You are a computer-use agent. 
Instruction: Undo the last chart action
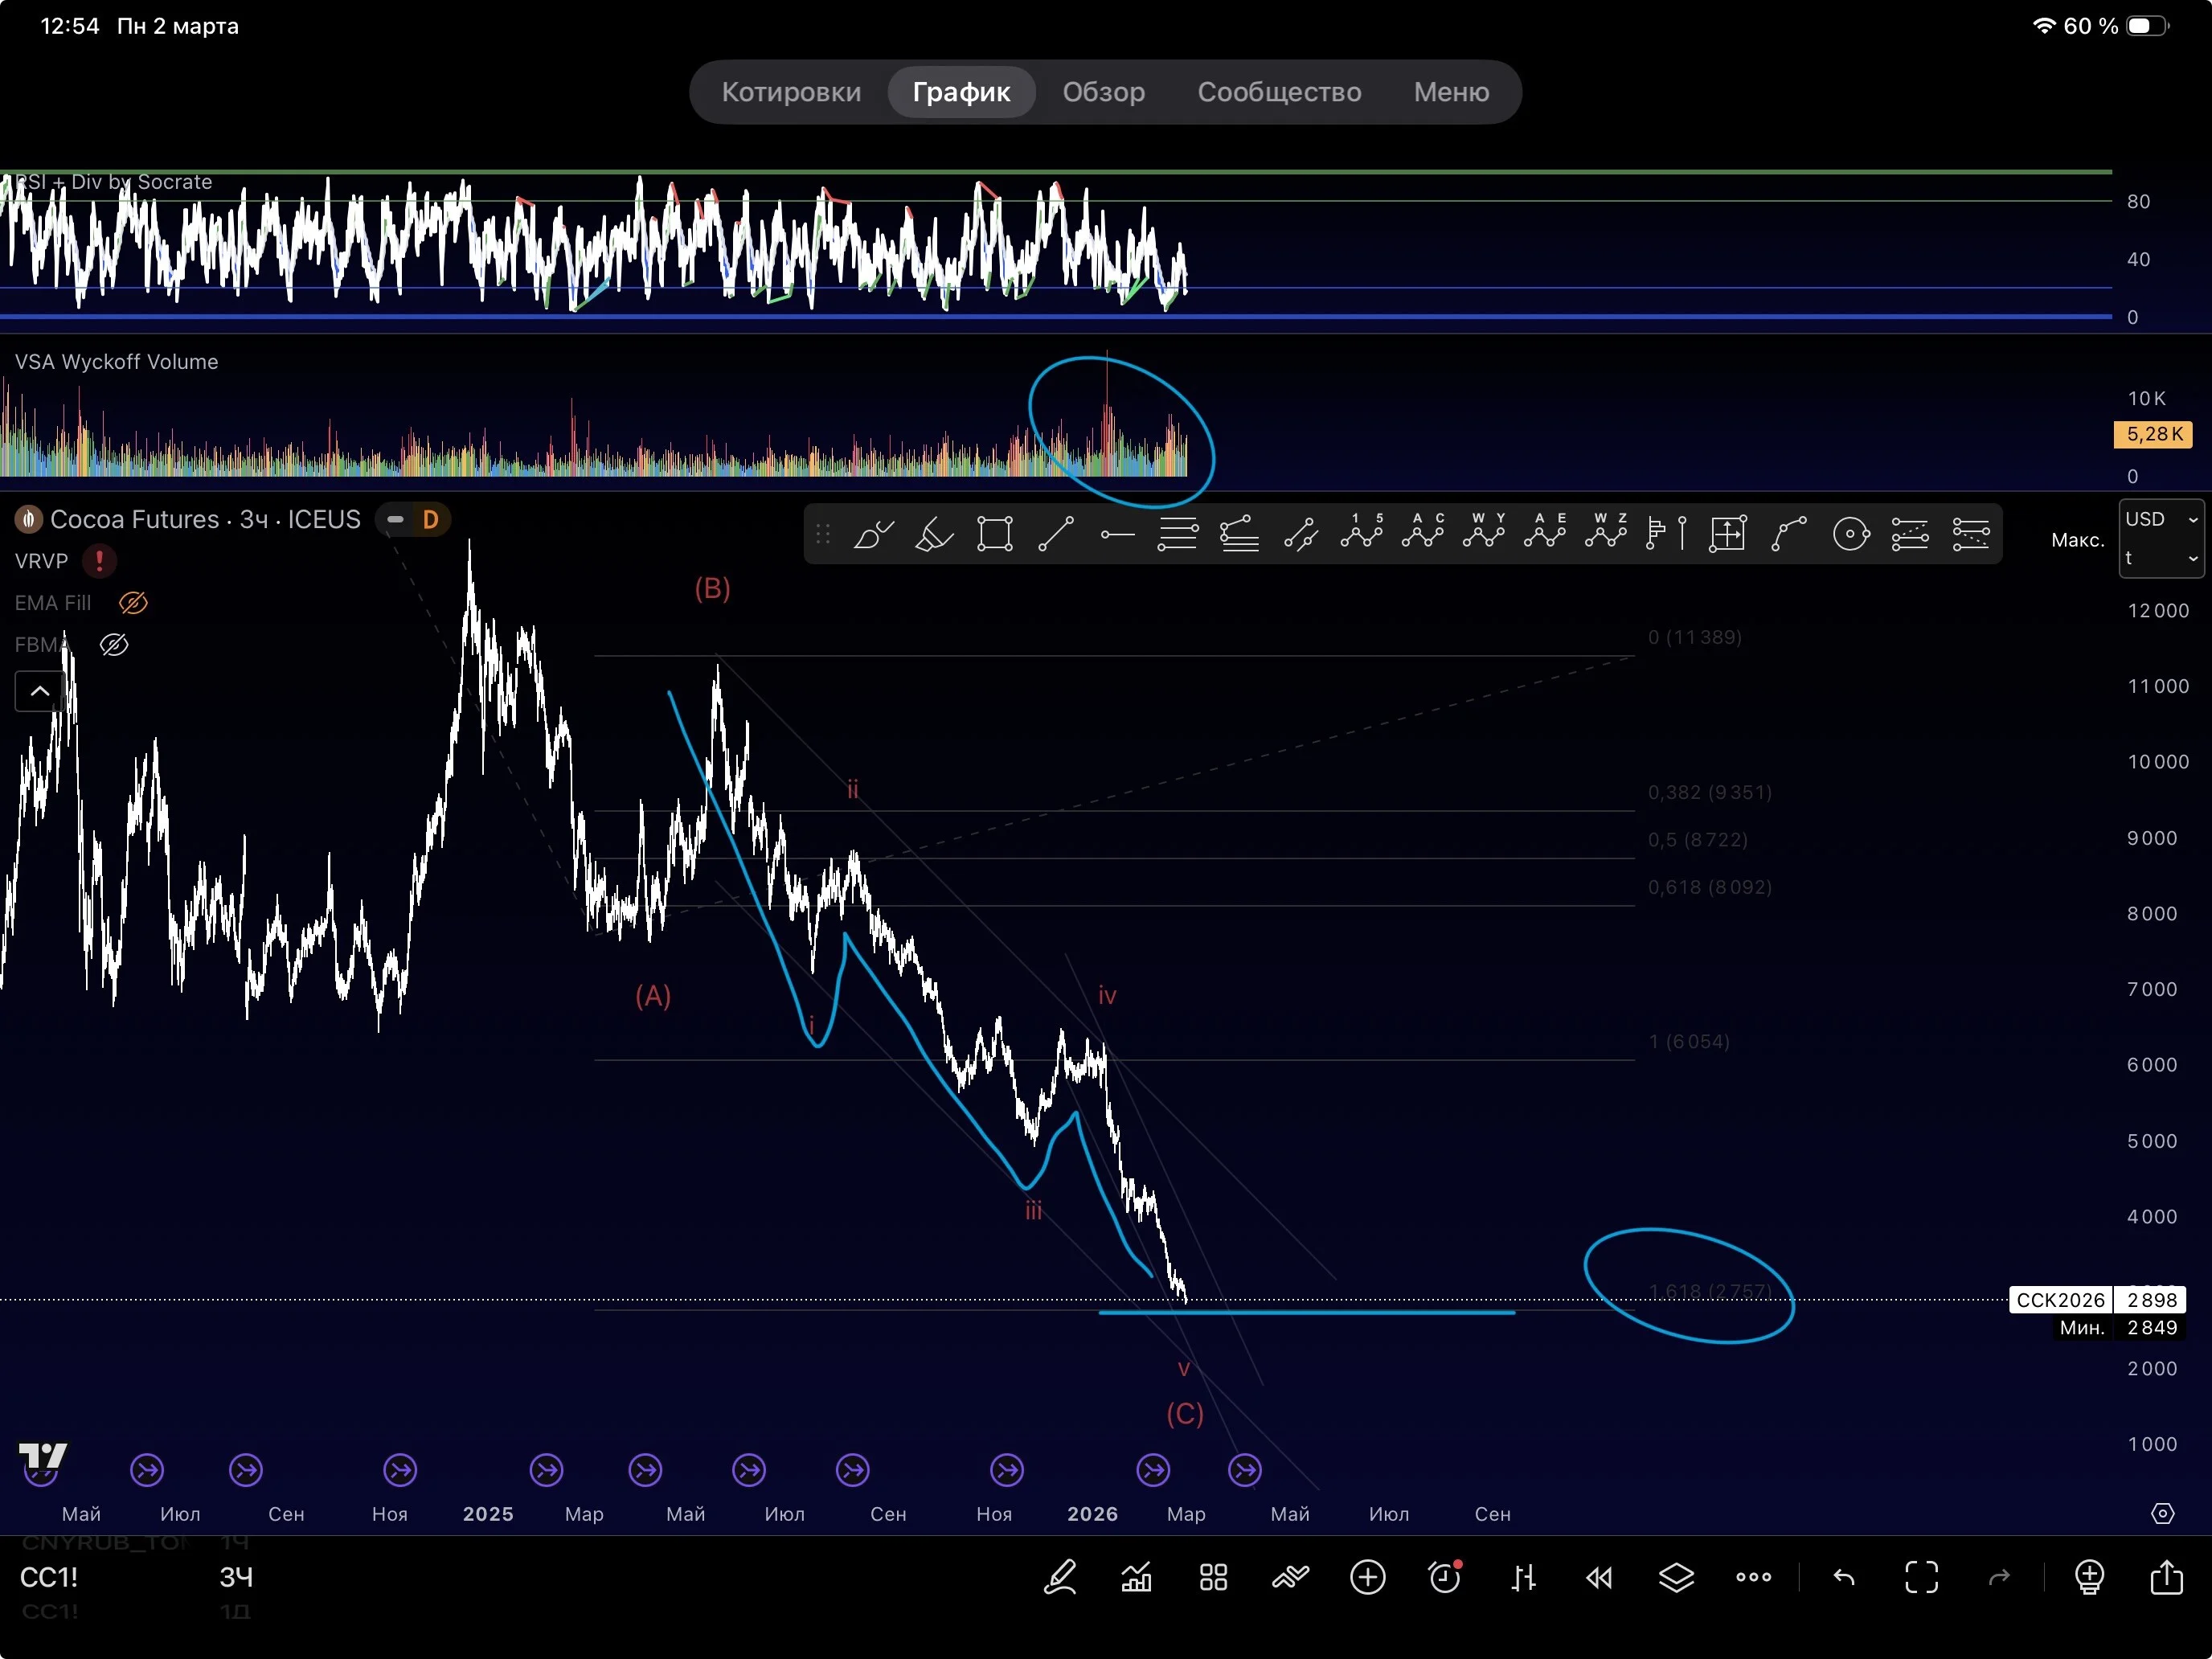pyautogui.click(x=1844, y=1578)
